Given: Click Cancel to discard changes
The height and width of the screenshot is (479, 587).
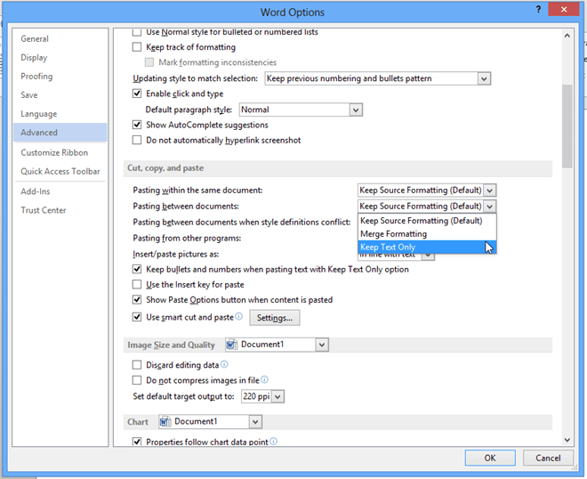Looking at the screenshot, I should click(x=548, y=458).
